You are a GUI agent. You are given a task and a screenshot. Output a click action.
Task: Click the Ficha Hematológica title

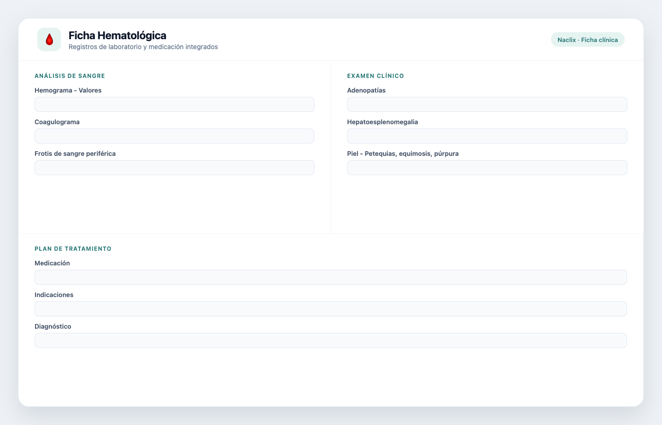[x=117, y=35]
